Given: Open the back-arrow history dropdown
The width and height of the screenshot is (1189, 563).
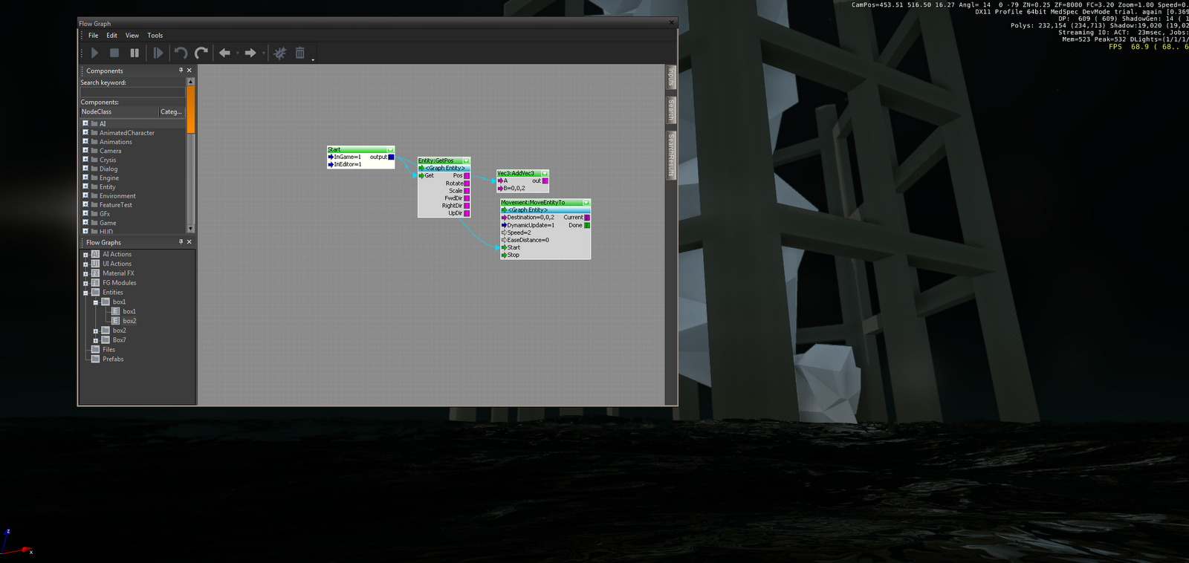Looking at the screenshot, I should coord(238,53).
